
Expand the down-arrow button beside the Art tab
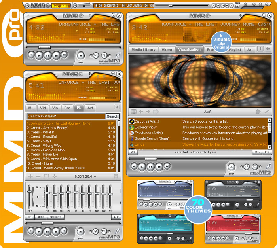coord(260,49)
